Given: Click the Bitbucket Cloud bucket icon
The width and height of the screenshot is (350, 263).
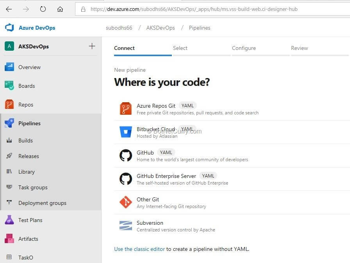Looking at the screenshot, I should (x=126, y=132).
